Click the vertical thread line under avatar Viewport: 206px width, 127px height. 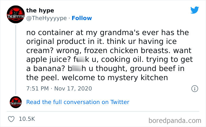(16, 59)
